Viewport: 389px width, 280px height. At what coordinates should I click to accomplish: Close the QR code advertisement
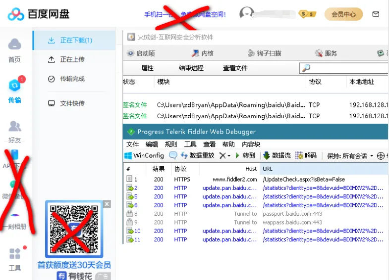[107, 204]
